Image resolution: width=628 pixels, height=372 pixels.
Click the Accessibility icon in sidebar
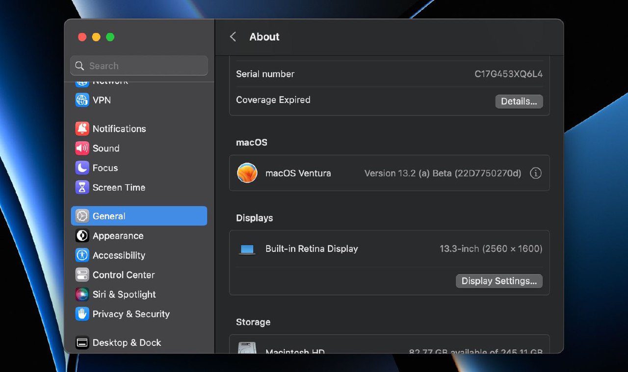(82, 255)
